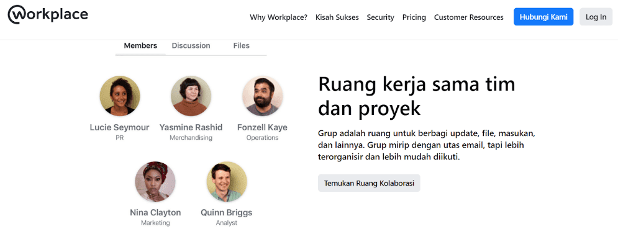Image resolution: width=618 pixels, height=234 pixels.
Task: Click the name Nina Clayton
Action: tap(155, 213)
